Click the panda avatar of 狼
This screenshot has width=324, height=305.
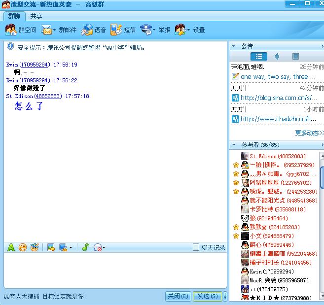coord(245,218)
